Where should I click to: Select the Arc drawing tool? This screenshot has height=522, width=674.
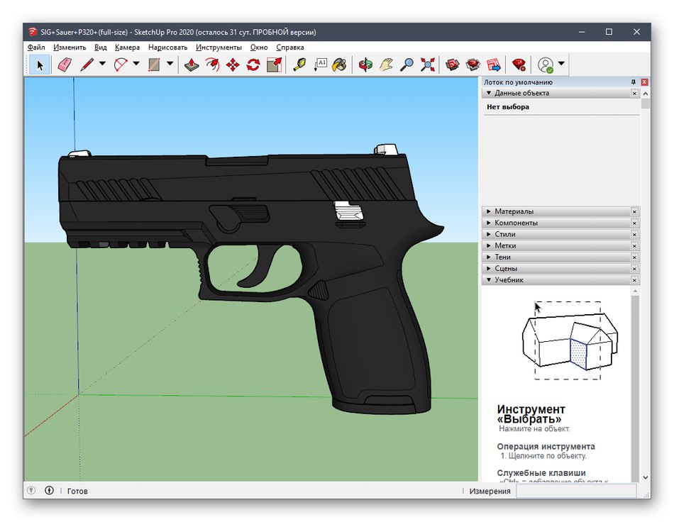121,65
